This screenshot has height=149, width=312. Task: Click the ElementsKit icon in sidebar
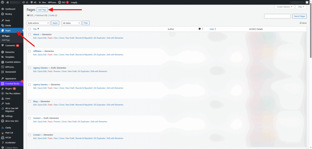pyautogui.click(x=2, y=72)
